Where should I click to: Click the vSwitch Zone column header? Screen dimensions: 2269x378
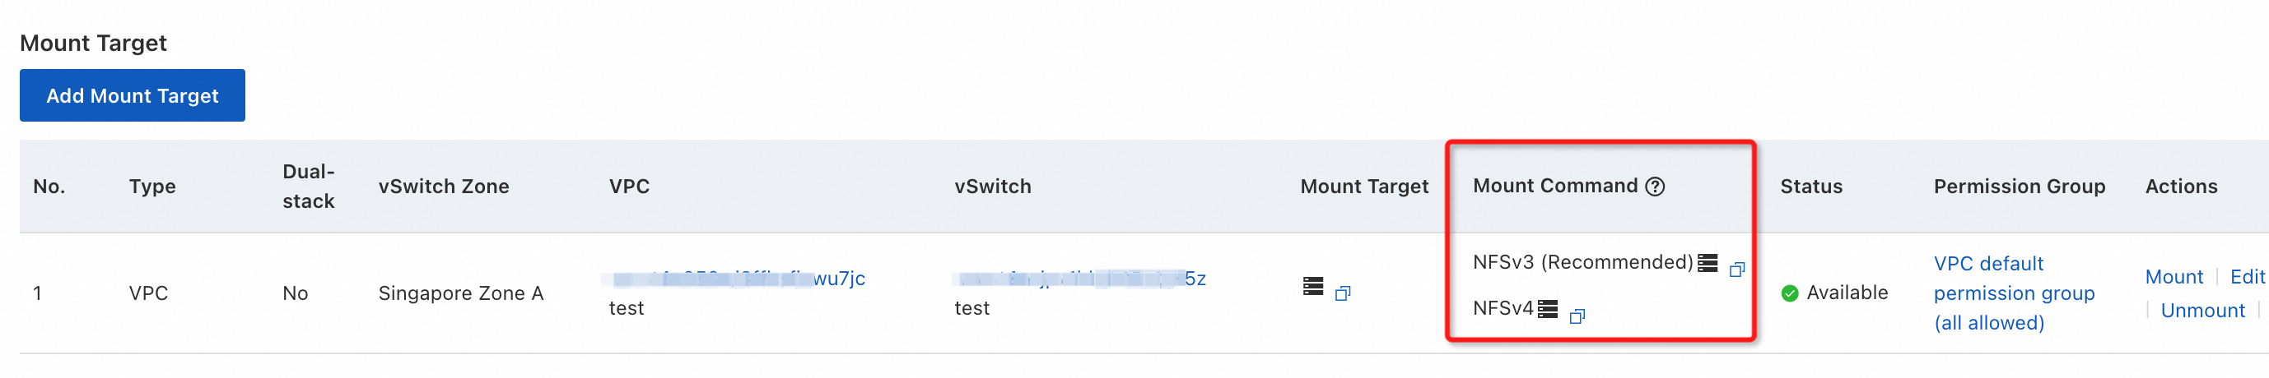pos(443,187)
